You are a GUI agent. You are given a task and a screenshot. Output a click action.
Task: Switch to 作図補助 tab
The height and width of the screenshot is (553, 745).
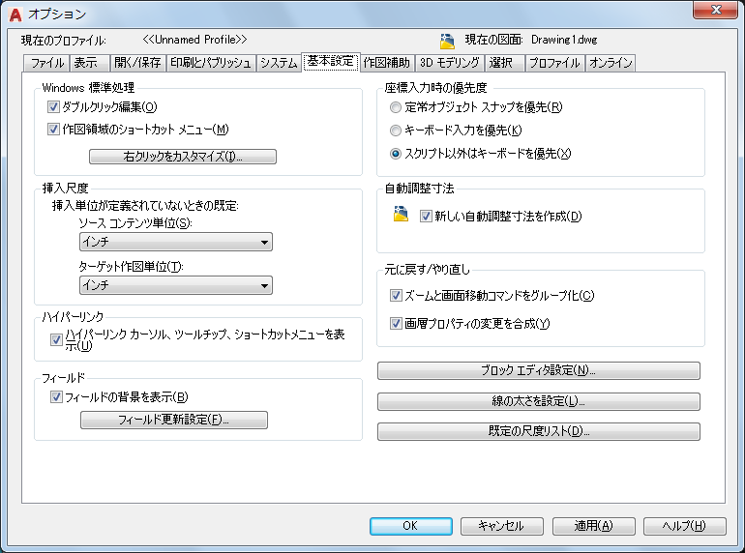click(387, 63)
